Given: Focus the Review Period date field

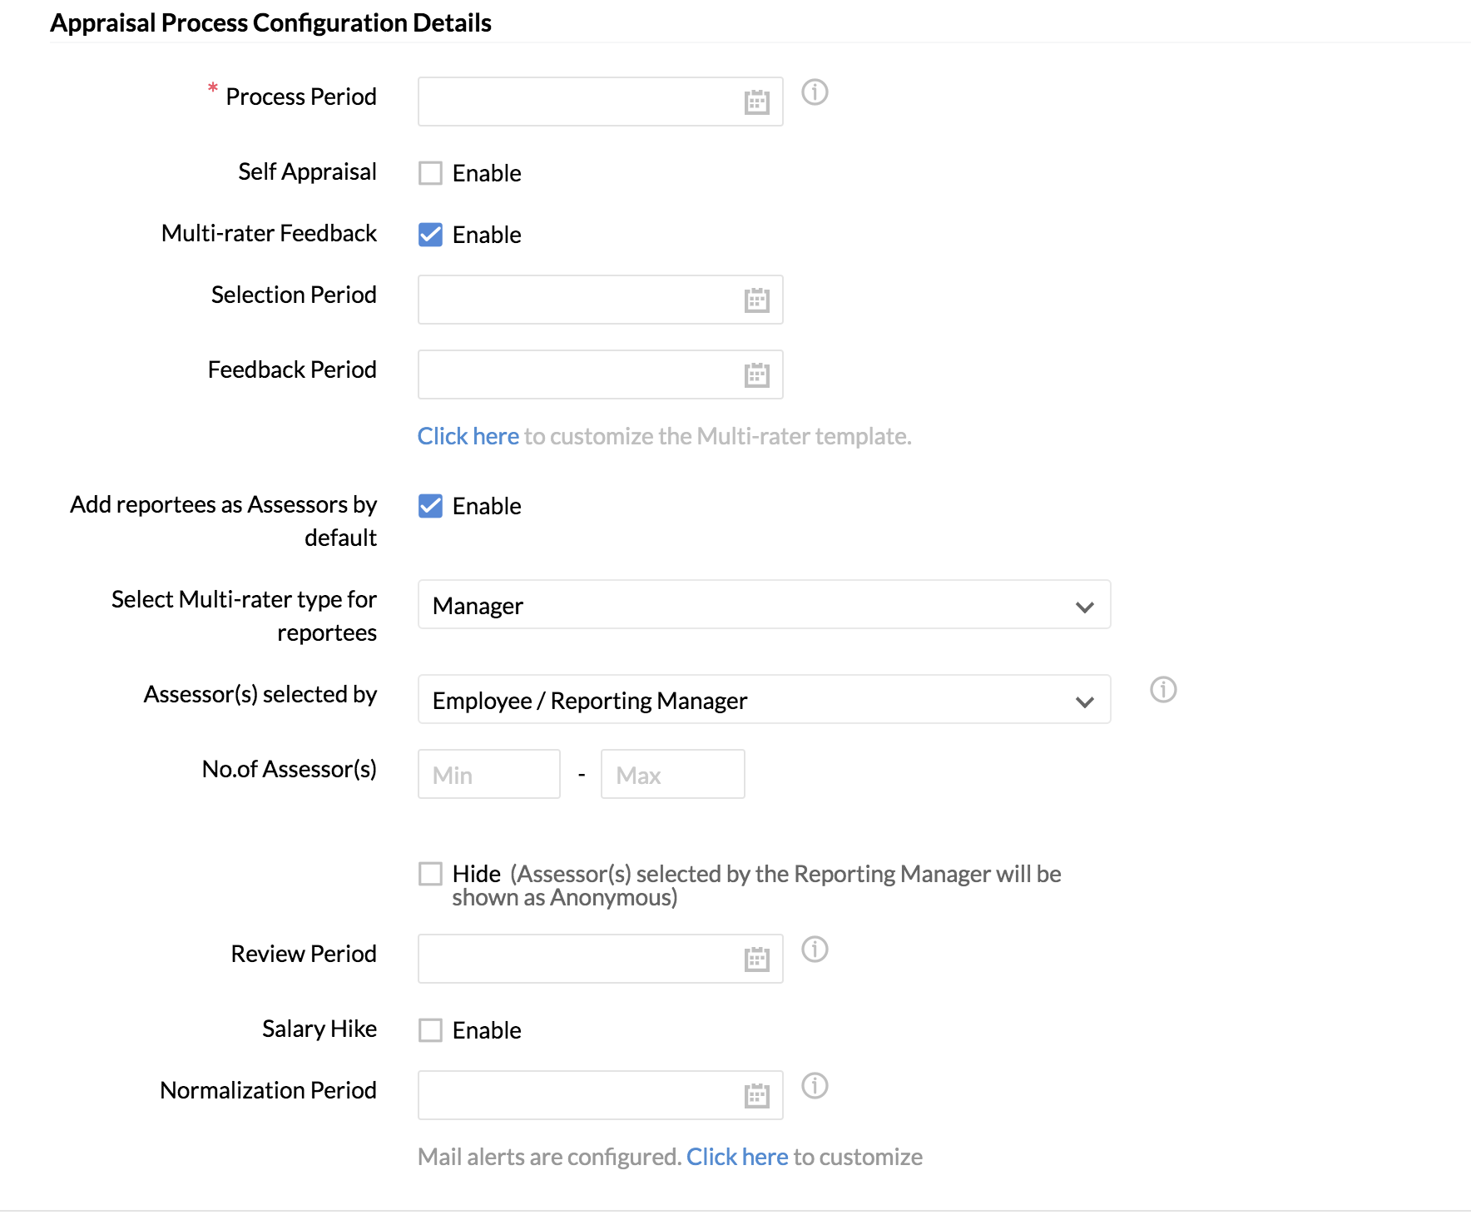Looking at the screenshot, I should coord(600,959).
